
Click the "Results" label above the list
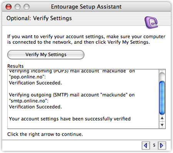click(15, 66)
